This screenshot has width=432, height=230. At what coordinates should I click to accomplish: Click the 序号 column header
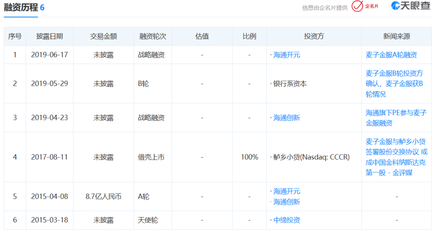click(x=15, y=36)
